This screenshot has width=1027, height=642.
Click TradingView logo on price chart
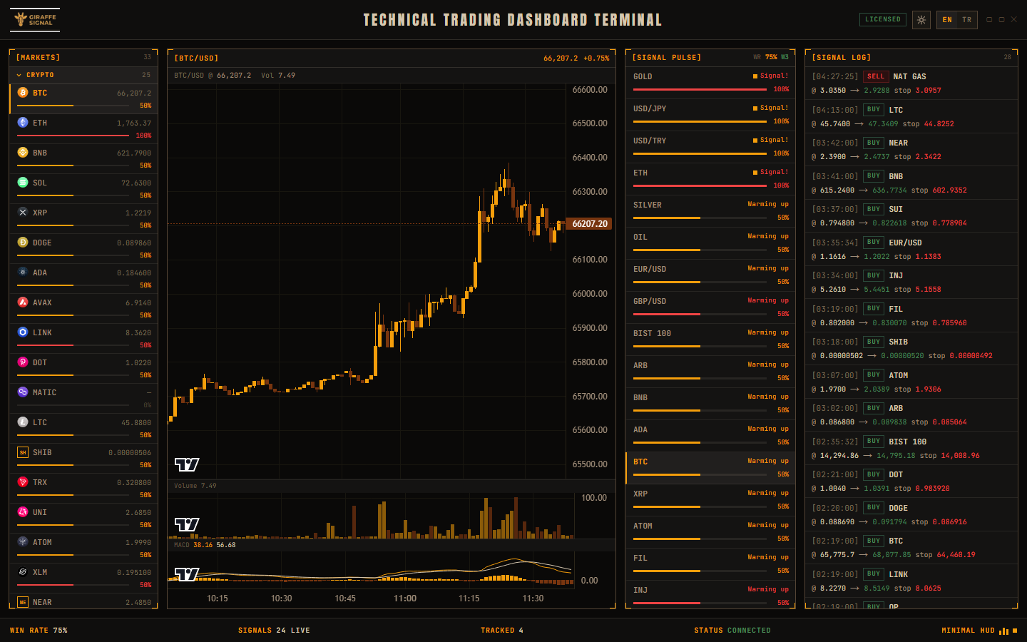187,464
